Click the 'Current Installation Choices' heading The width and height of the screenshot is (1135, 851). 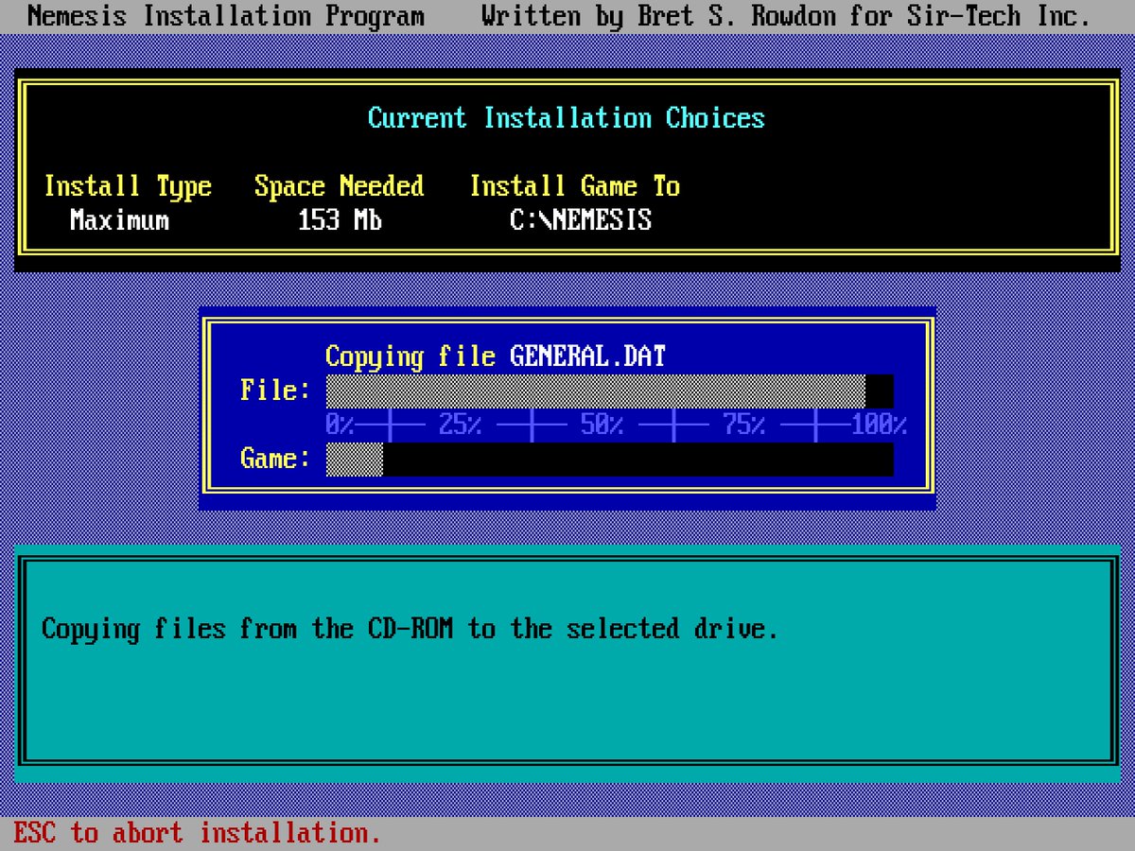point(566,118)
